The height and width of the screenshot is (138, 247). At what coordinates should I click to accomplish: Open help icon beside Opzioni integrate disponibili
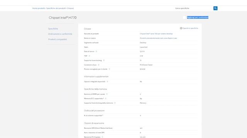click(107, 82)
